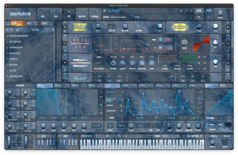
Task: Switch to the MIX tab
Action: tap(56, 14)
